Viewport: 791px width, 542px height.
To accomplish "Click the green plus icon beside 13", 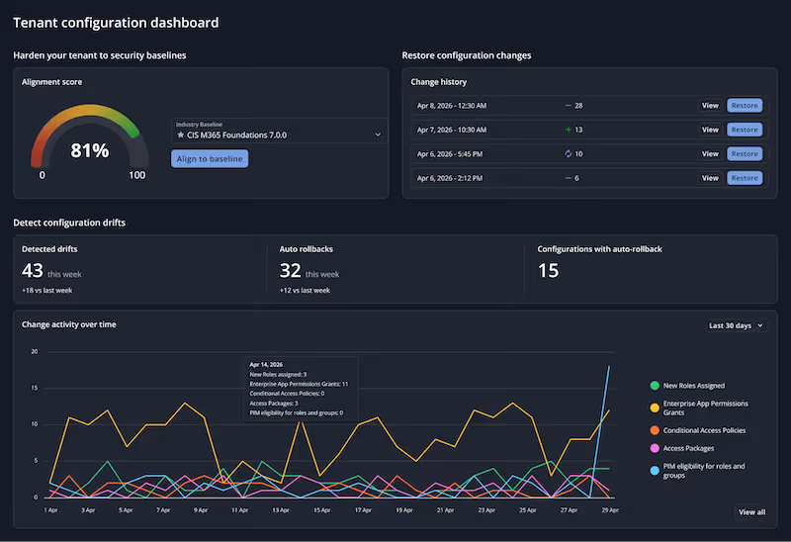I will (x=568, y=130).
